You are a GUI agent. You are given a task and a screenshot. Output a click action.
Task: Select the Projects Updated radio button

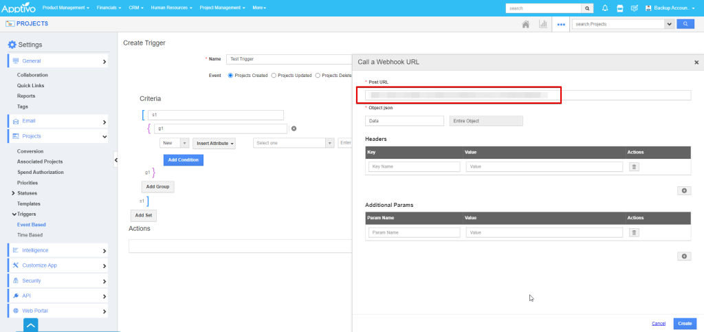point(274,76)
